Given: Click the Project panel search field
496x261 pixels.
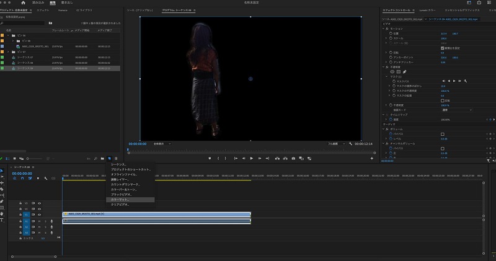Looking at the screenshot, I should [23, 23].
